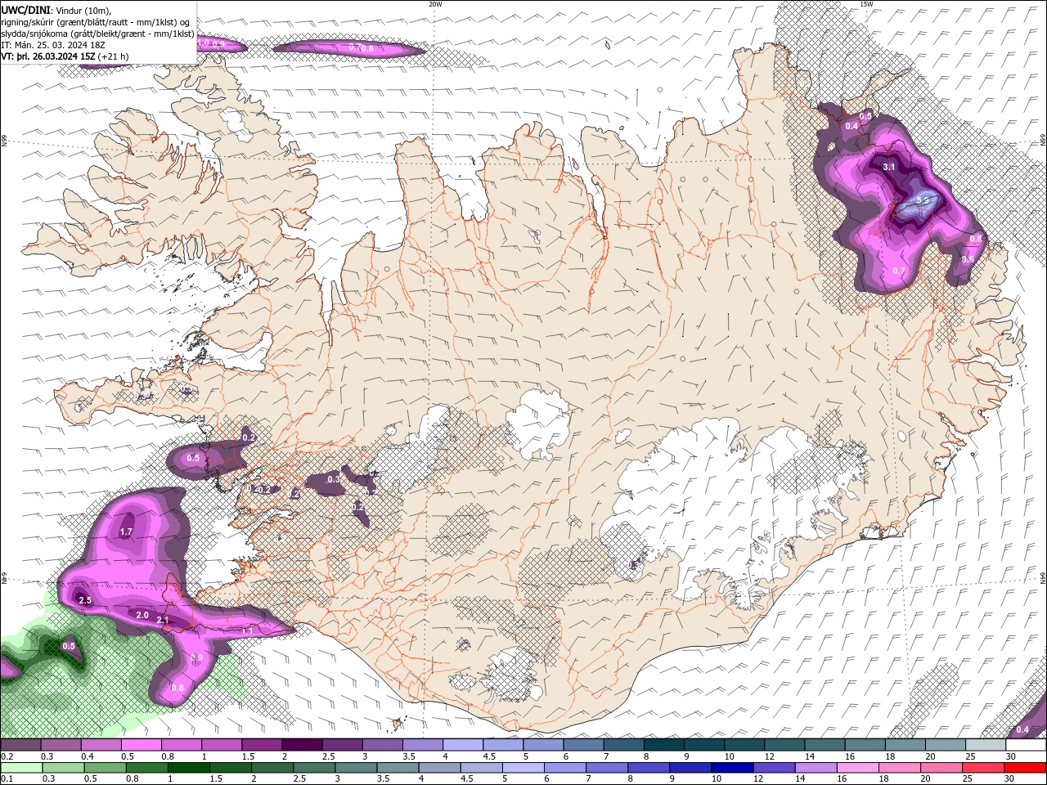Click the "0.2" label in the upper legend row
This screenshot has width=1047, height=785.
click(7, 757)
